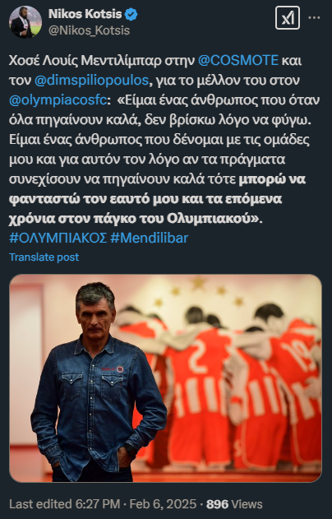Click the bold quote μπορώ να φανταστώ
Viewport: 332px width, 519px height.
click(272, 180)
